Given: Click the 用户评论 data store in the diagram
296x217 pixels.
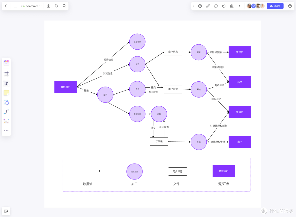Looking at the screenshot, I should tap(173, 89).
